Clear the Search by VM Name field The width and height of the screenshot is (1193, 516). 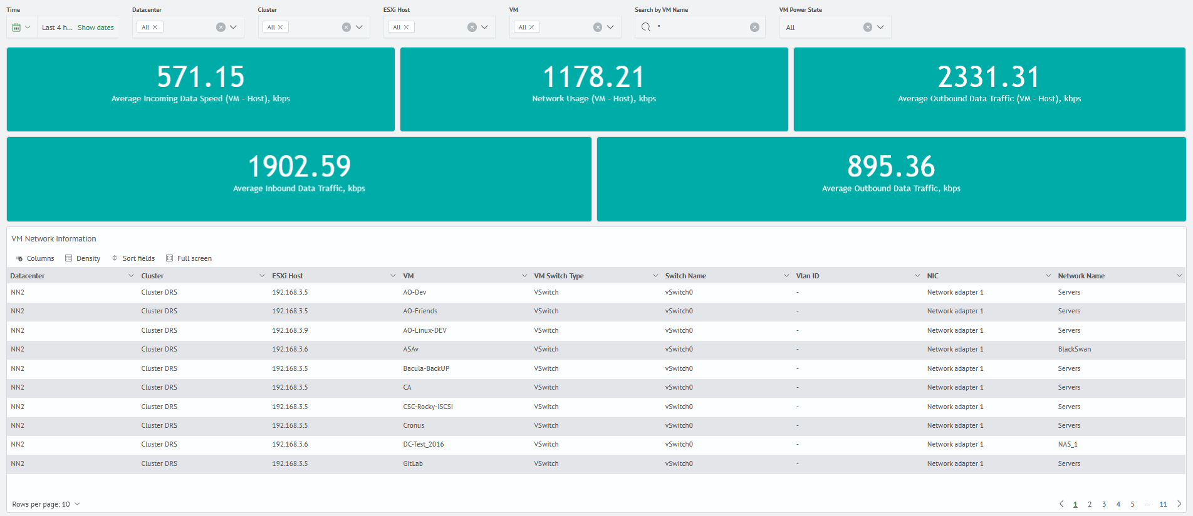point(754,27)
